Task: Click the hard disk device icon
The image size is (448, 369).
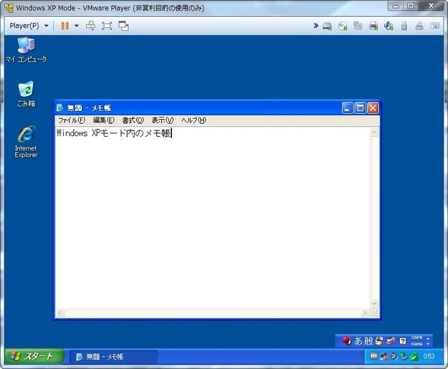Action: click(327, 26)
